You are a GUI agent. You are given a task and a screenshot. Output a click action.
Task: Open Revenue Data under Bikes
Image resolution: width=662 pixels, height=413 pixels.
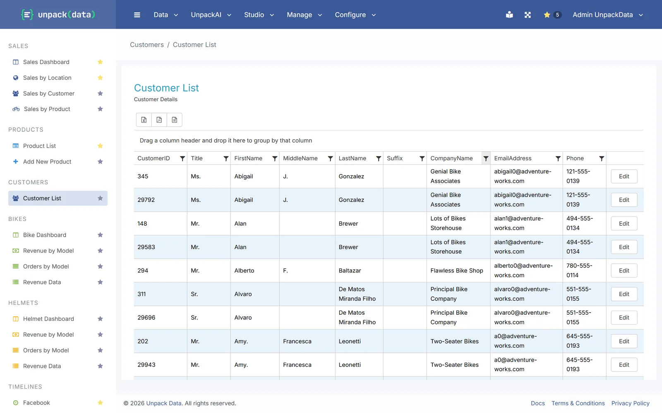coord(42,282)
